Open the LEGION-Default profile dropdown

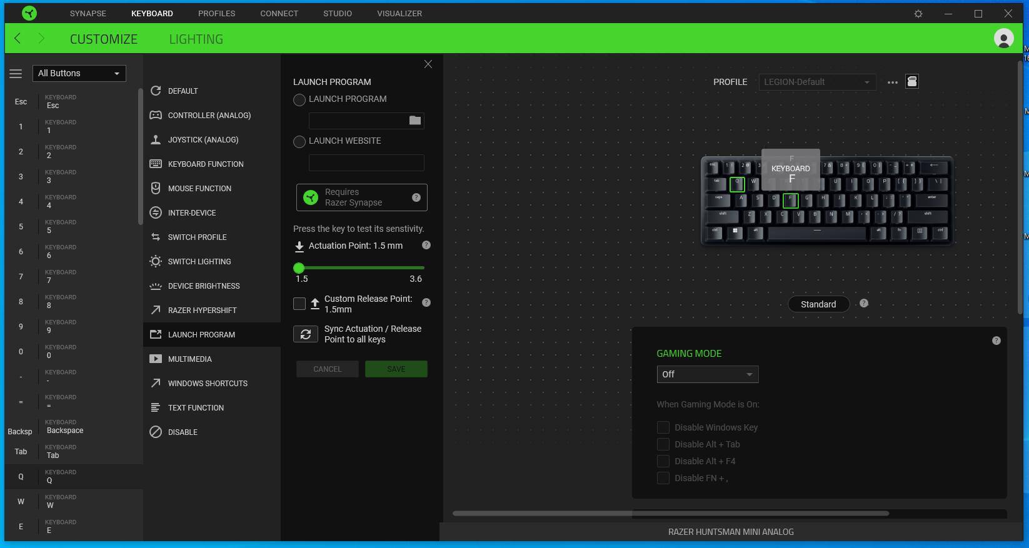pyautogui.click(x=816, y=82)
